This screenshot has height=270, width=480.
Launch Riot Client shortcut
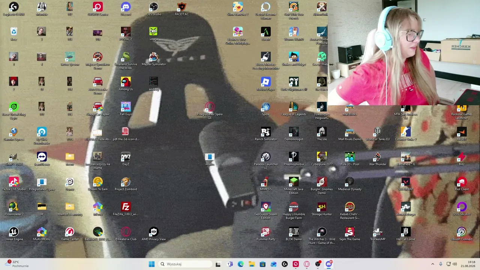(462, 184)
